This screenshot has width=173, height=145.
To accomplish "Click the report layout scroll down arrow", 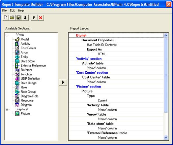I will click(x=166, y=137).
